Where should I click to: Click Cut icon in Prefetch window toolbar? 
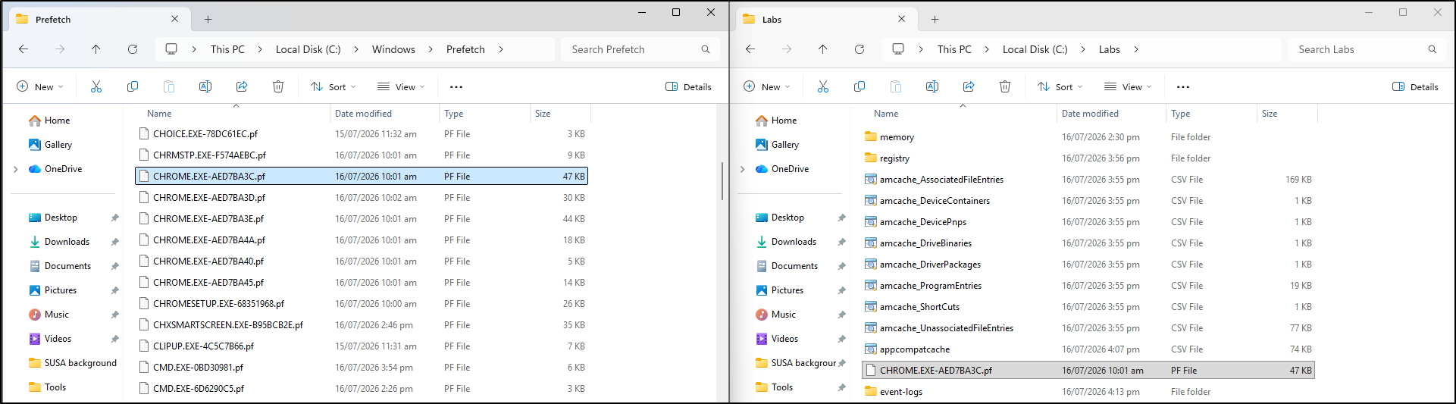click(96, 86)
